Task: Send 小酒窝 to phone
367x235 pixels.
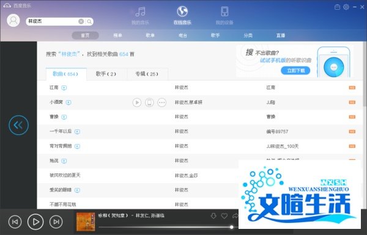Action: pos(149,103)
